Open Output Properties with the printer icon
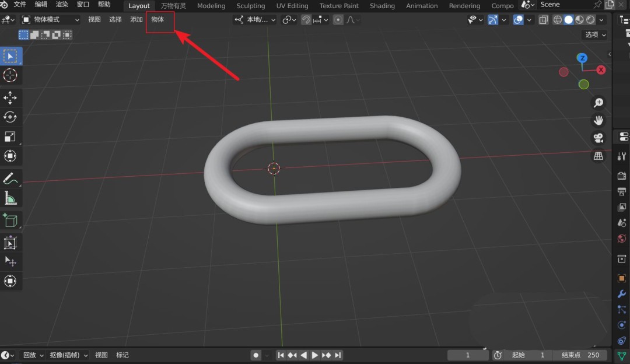 621,191
